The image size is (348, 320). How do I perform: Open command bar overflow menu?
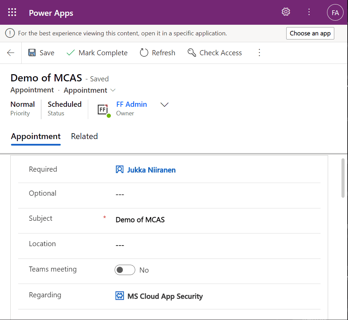(259, 53)
